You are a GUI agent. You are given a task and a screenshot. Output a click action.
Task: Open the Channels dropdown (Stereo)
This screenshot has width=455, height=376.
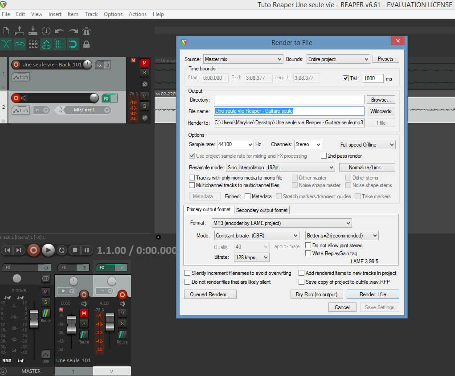pos(308,144)
